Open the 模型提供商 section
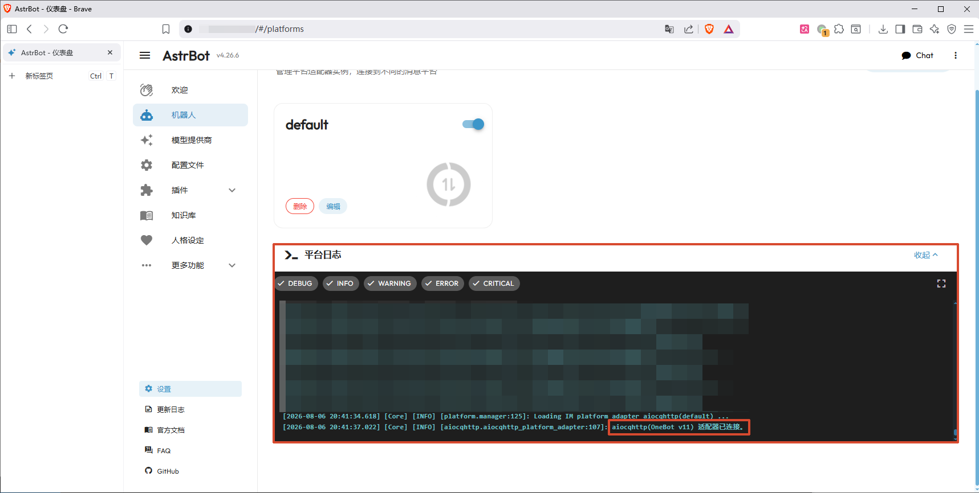The image size is (979, 493). click(x=190, y=140)
